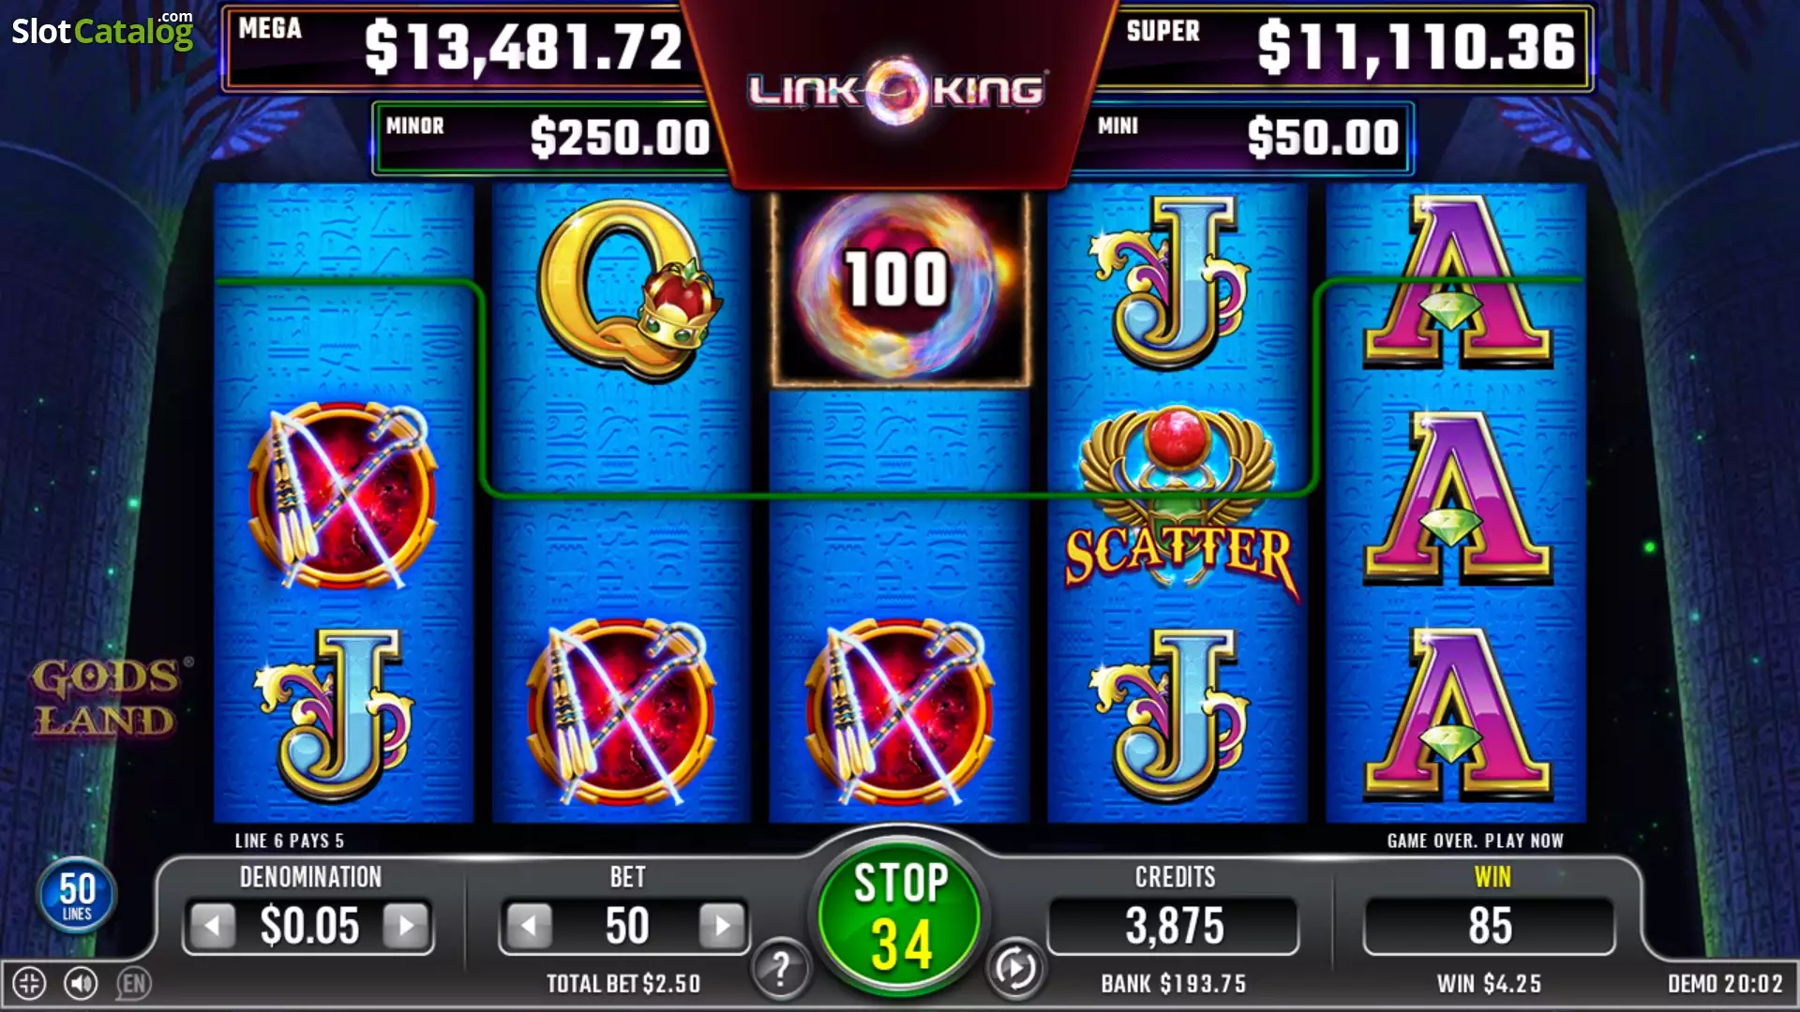Raise the bet with right arrow
Viewport: 1800px width, 1012px height.
click(722, 927)
